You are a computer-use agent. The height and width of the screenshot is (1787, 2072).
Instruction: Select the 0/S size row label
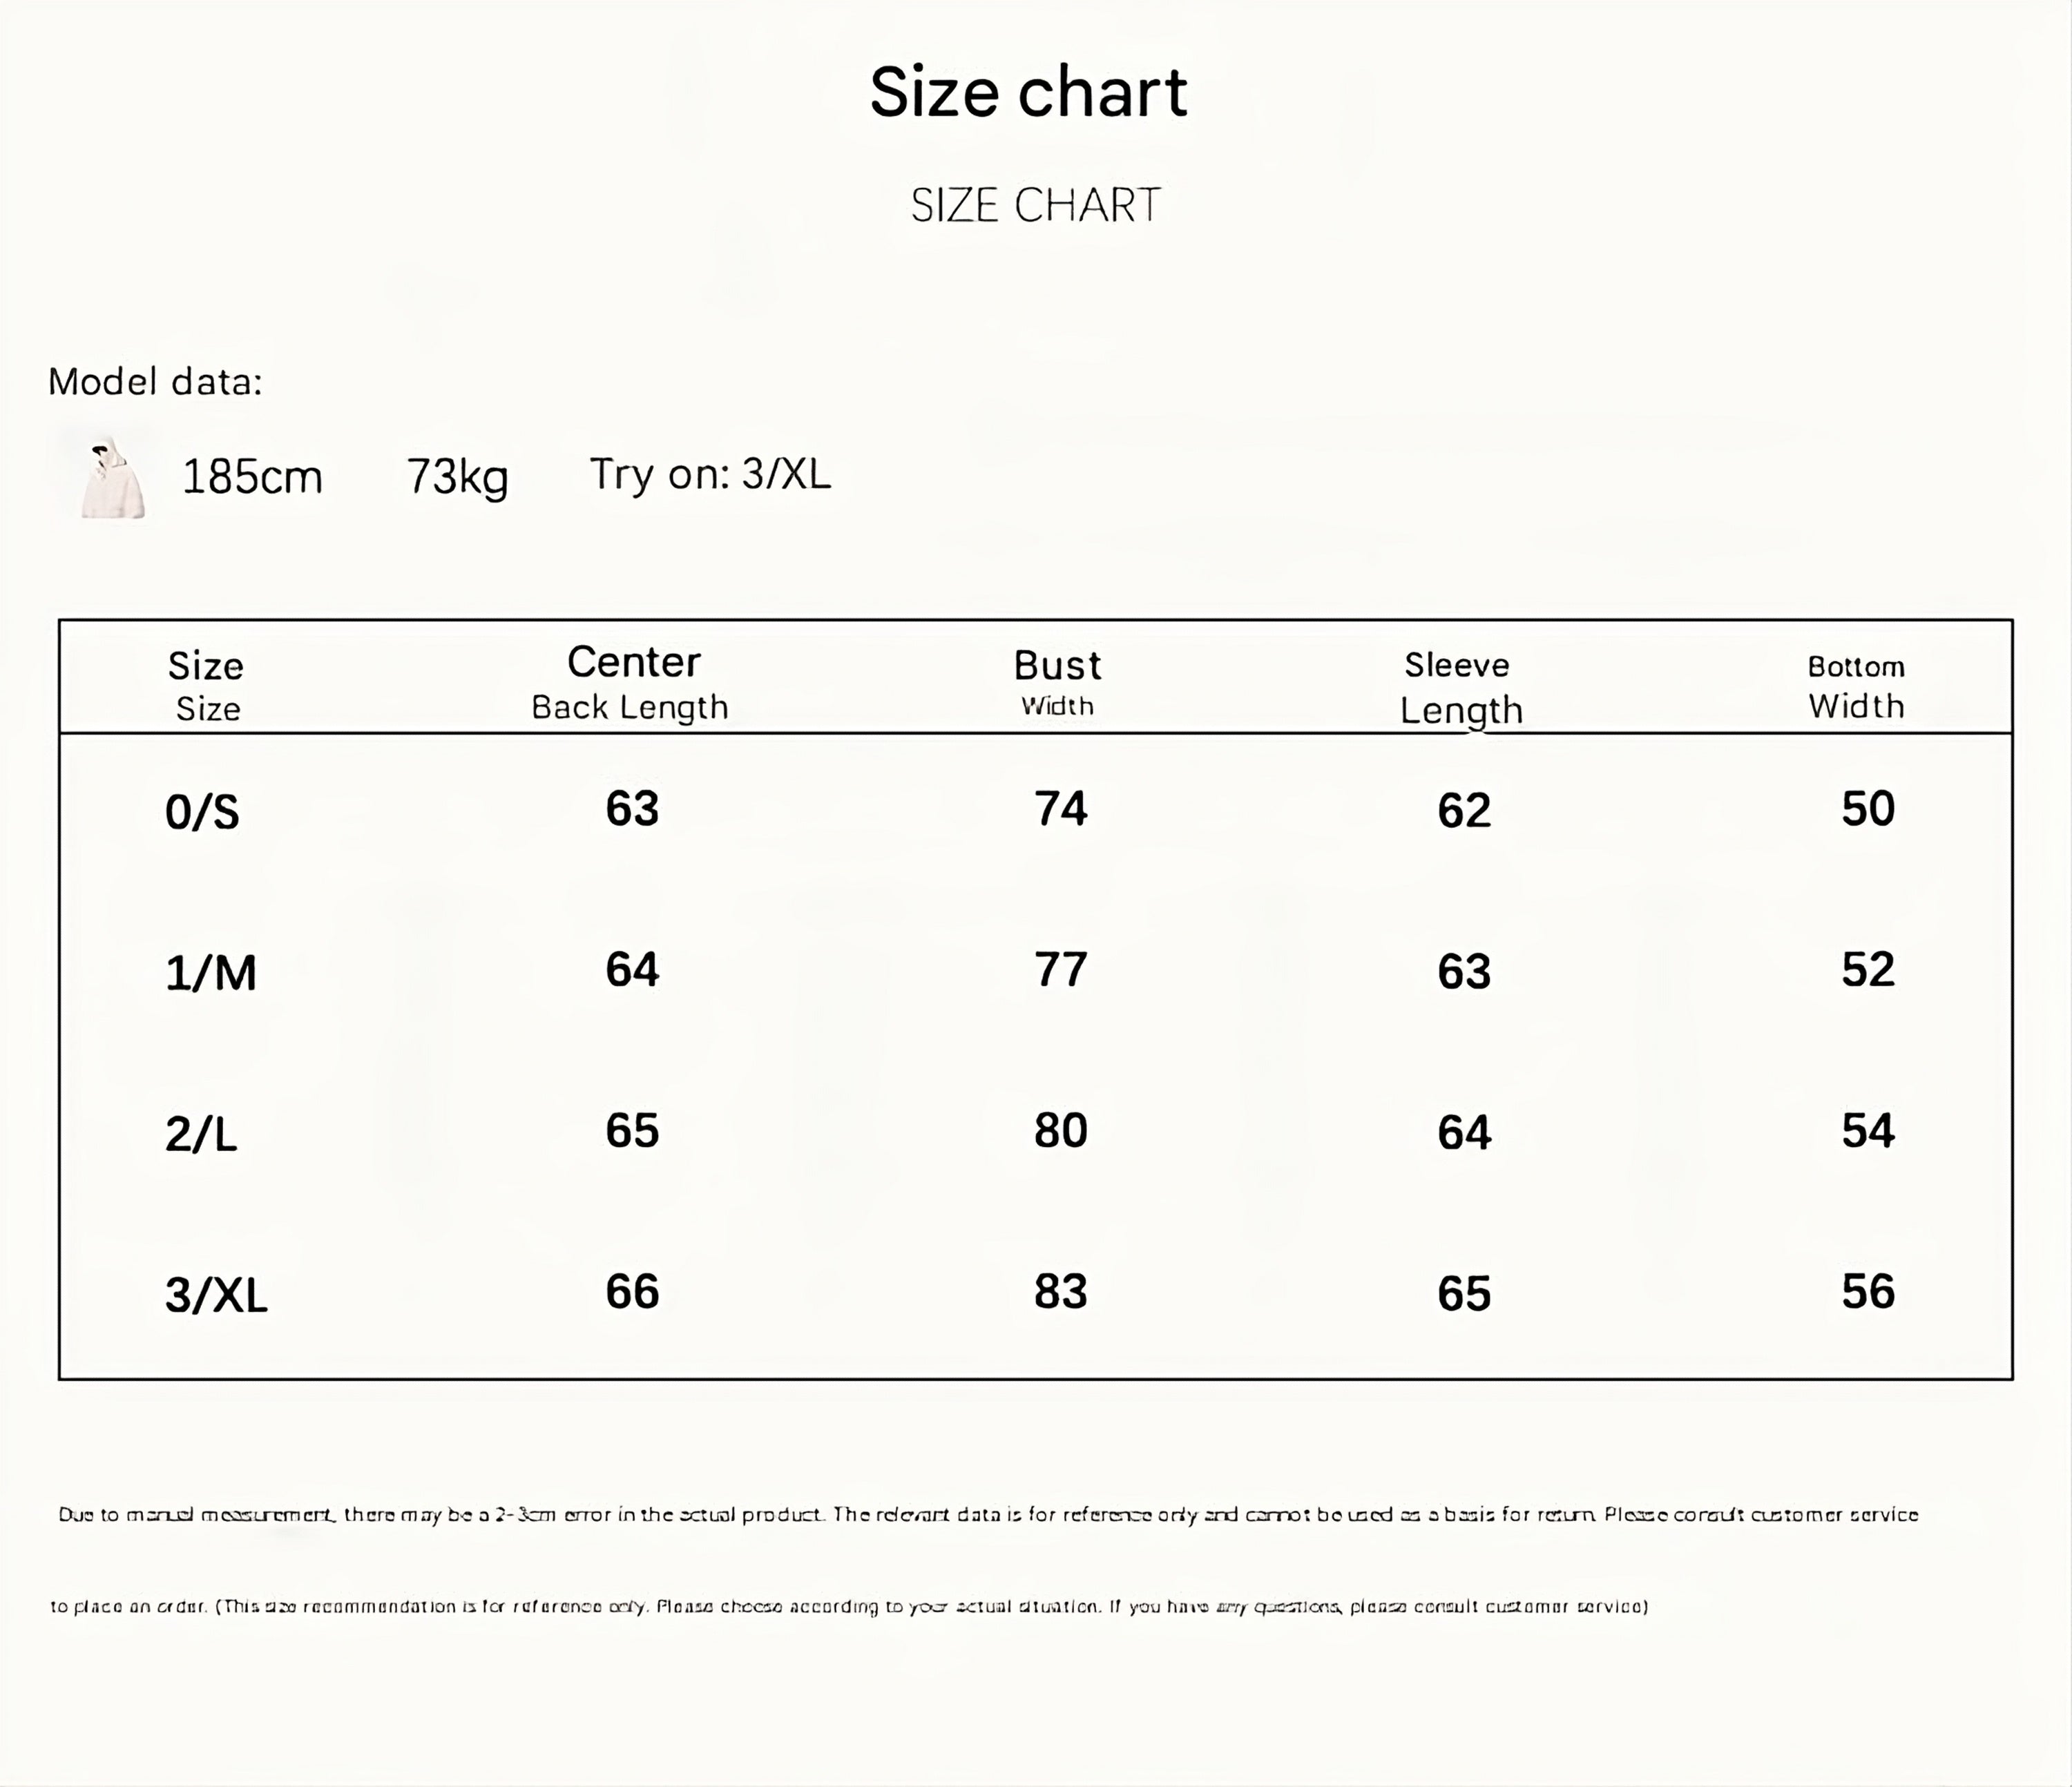coord(202,811)
